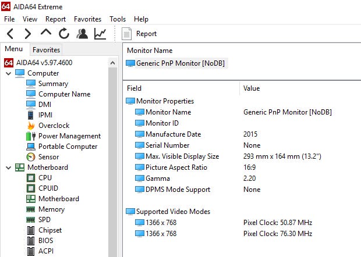Click the tree panel vertical scrollbar track
This screenshot has height=257, width=361.
click(112, 162)
